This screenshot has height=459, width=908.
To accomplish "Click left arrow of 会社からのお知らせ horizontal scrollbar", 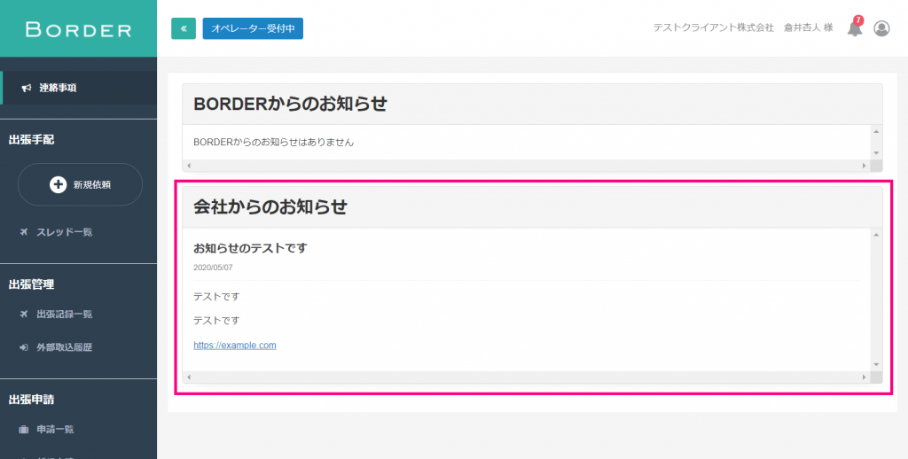I will click(x=188, y=377).
